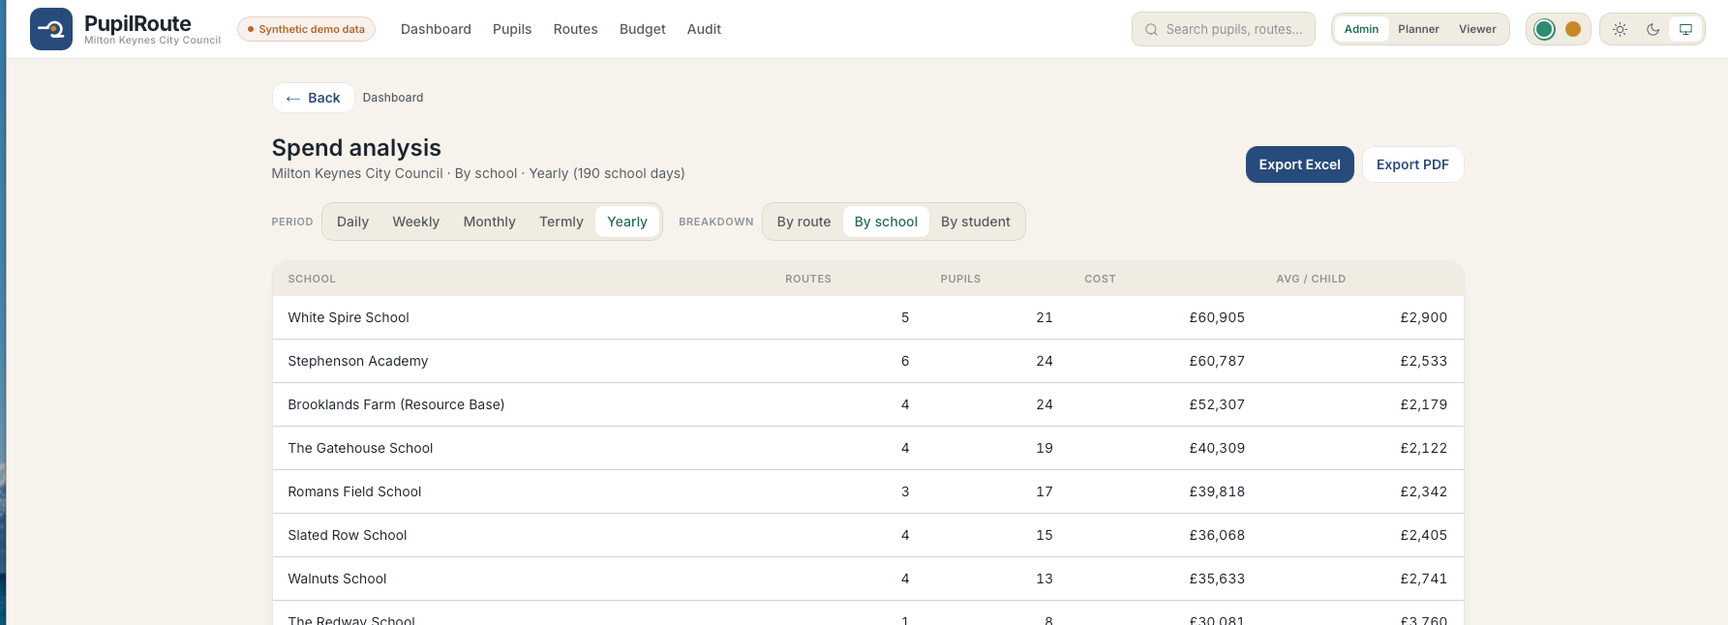Screen dimensions: 1728x625
Task: Click the search magnifier icon
Action: (1151, 30)
